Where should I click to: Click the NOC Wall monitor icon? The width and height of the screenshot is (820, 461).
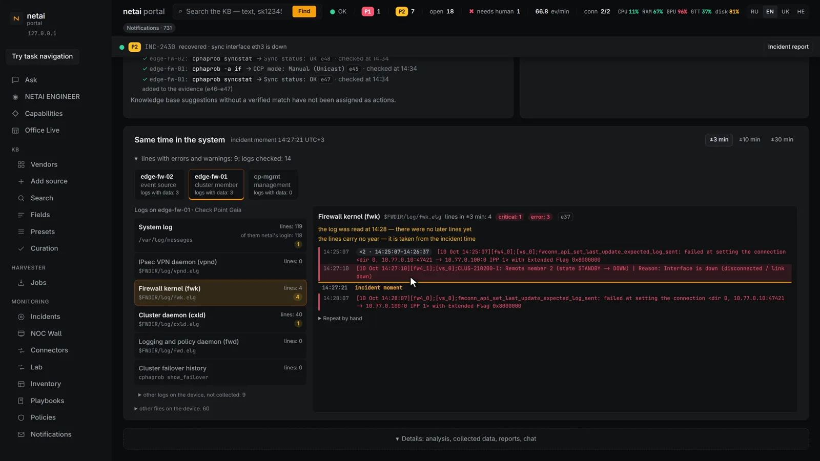click(21, 333)
